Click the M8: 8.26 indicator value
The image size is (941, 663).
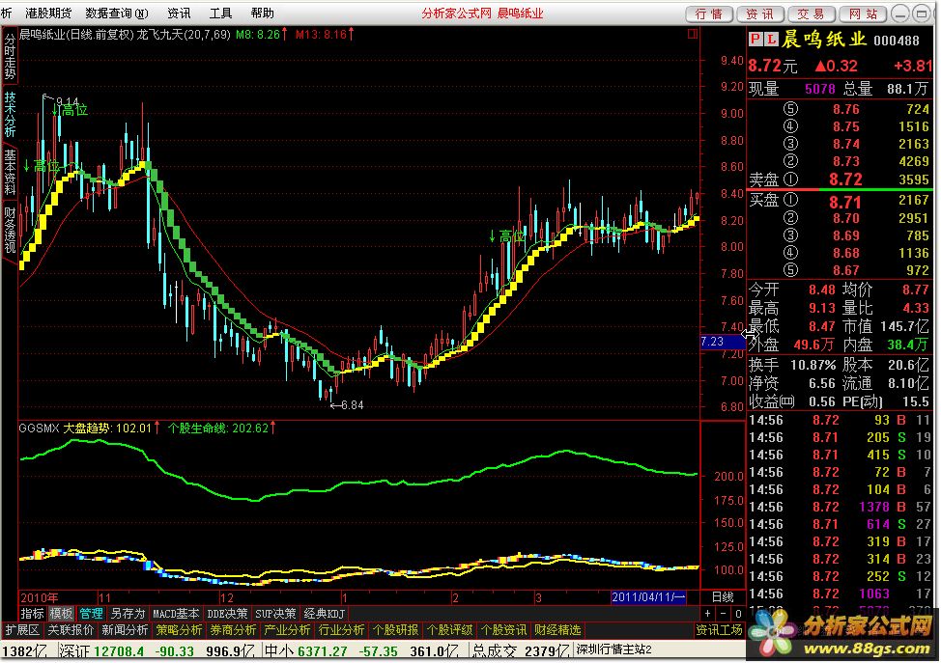[x=258, y=35]
